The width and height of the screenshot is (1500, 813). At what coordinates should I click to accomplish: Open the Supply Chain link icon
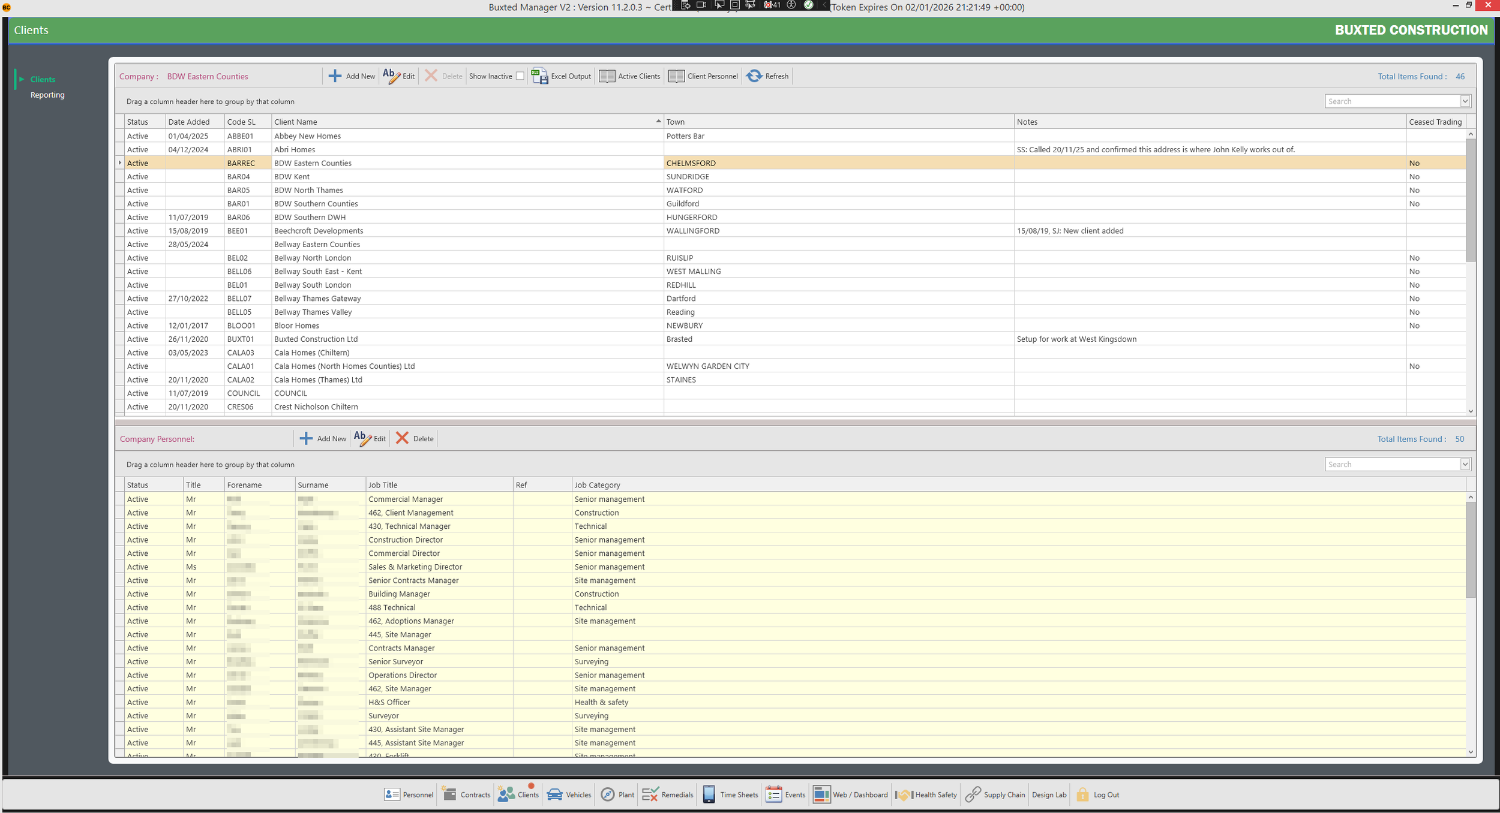973,794
